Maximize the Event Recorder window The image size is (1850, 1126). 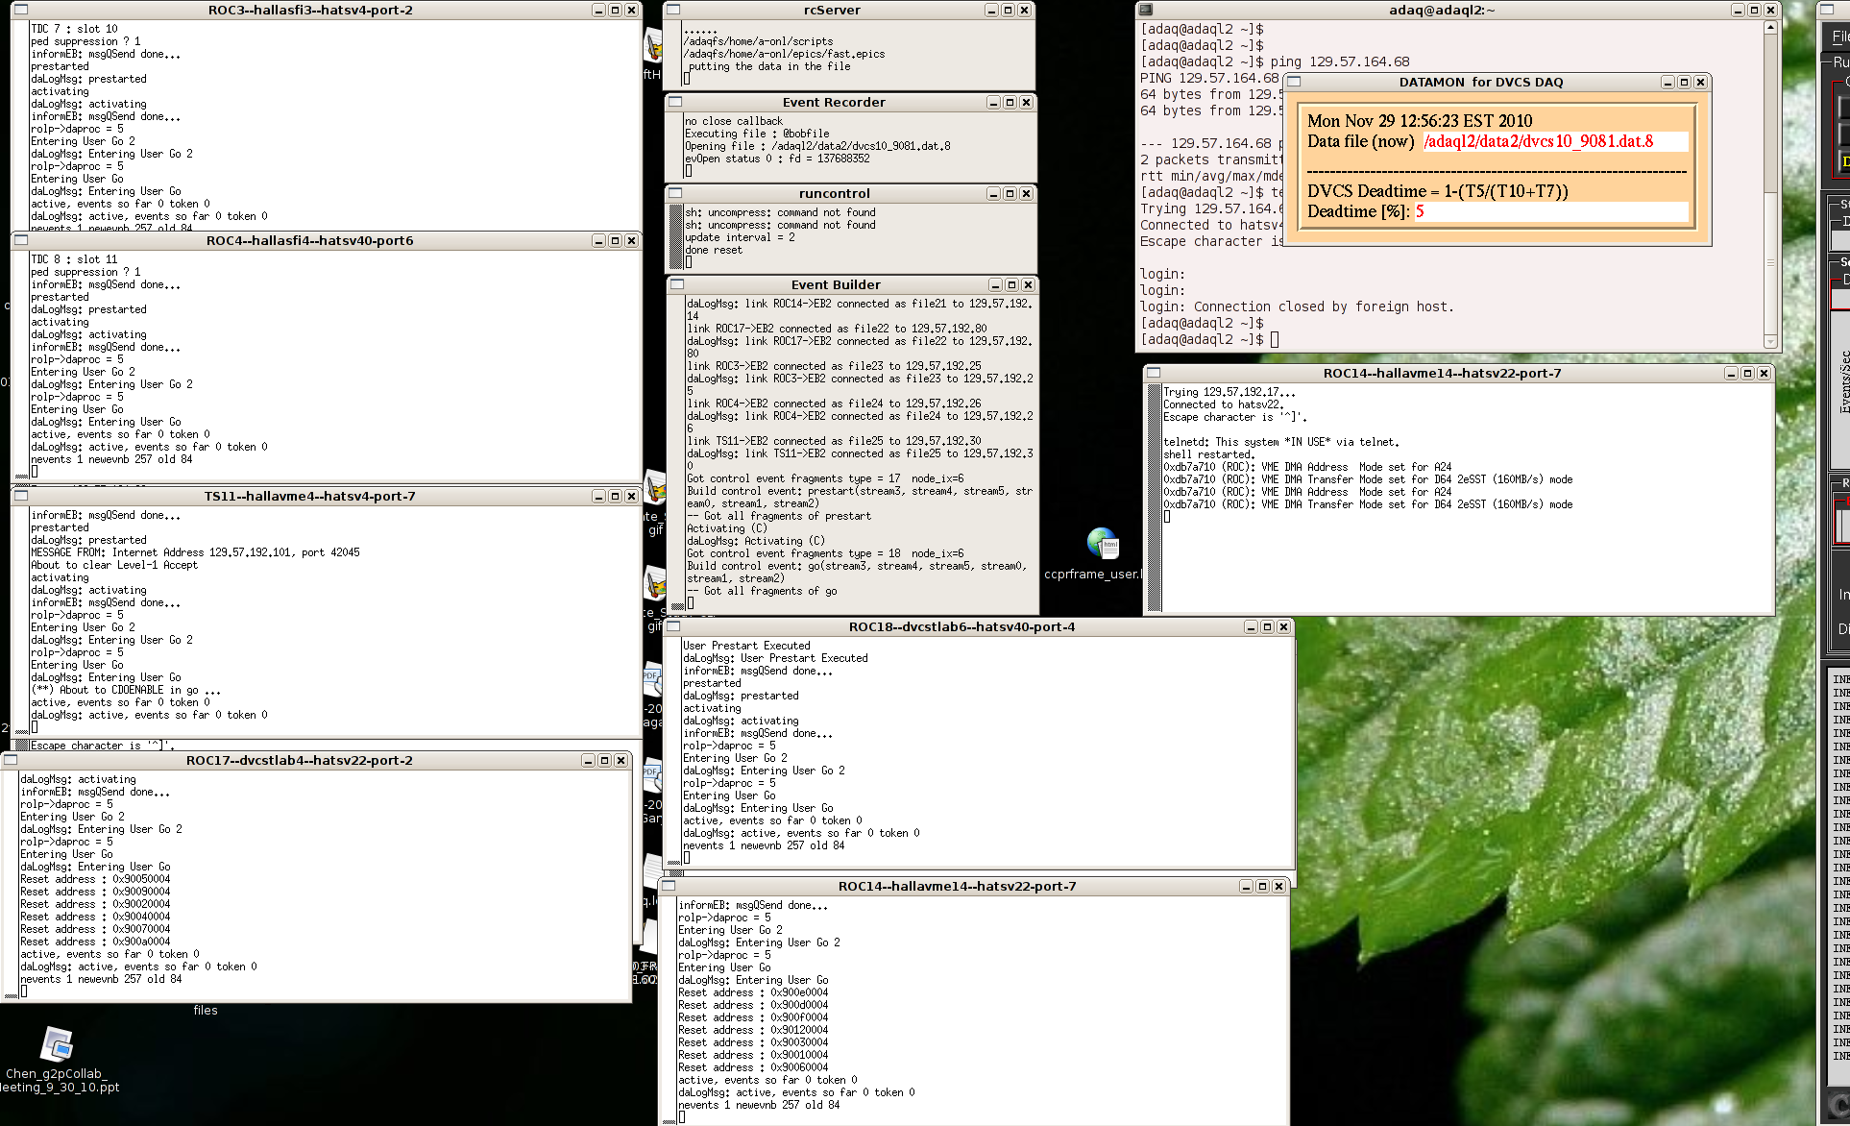pos(1010,102)
